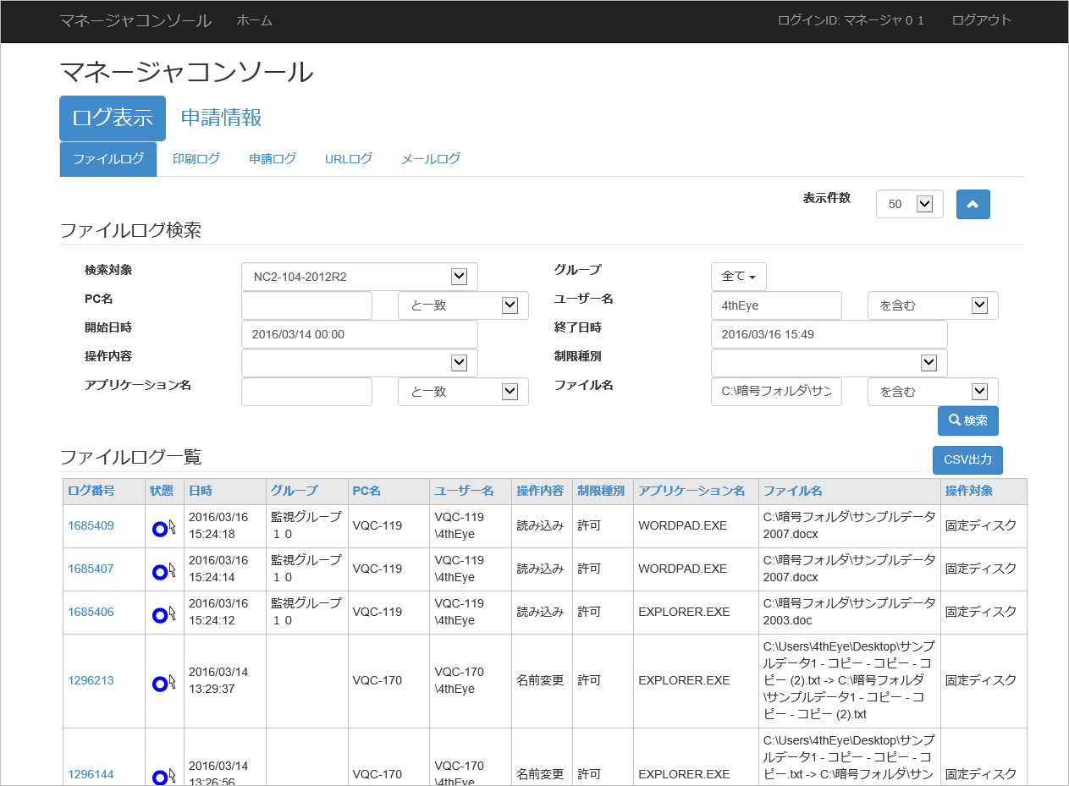Viewport: 1069px width, 786px height.
Task: Click ユーザー名 field containing 4thEye
Action: click(776, 305)
